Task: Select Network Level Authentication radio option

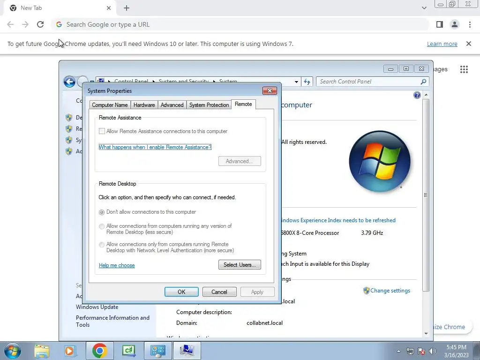Action: pos(102,245)
